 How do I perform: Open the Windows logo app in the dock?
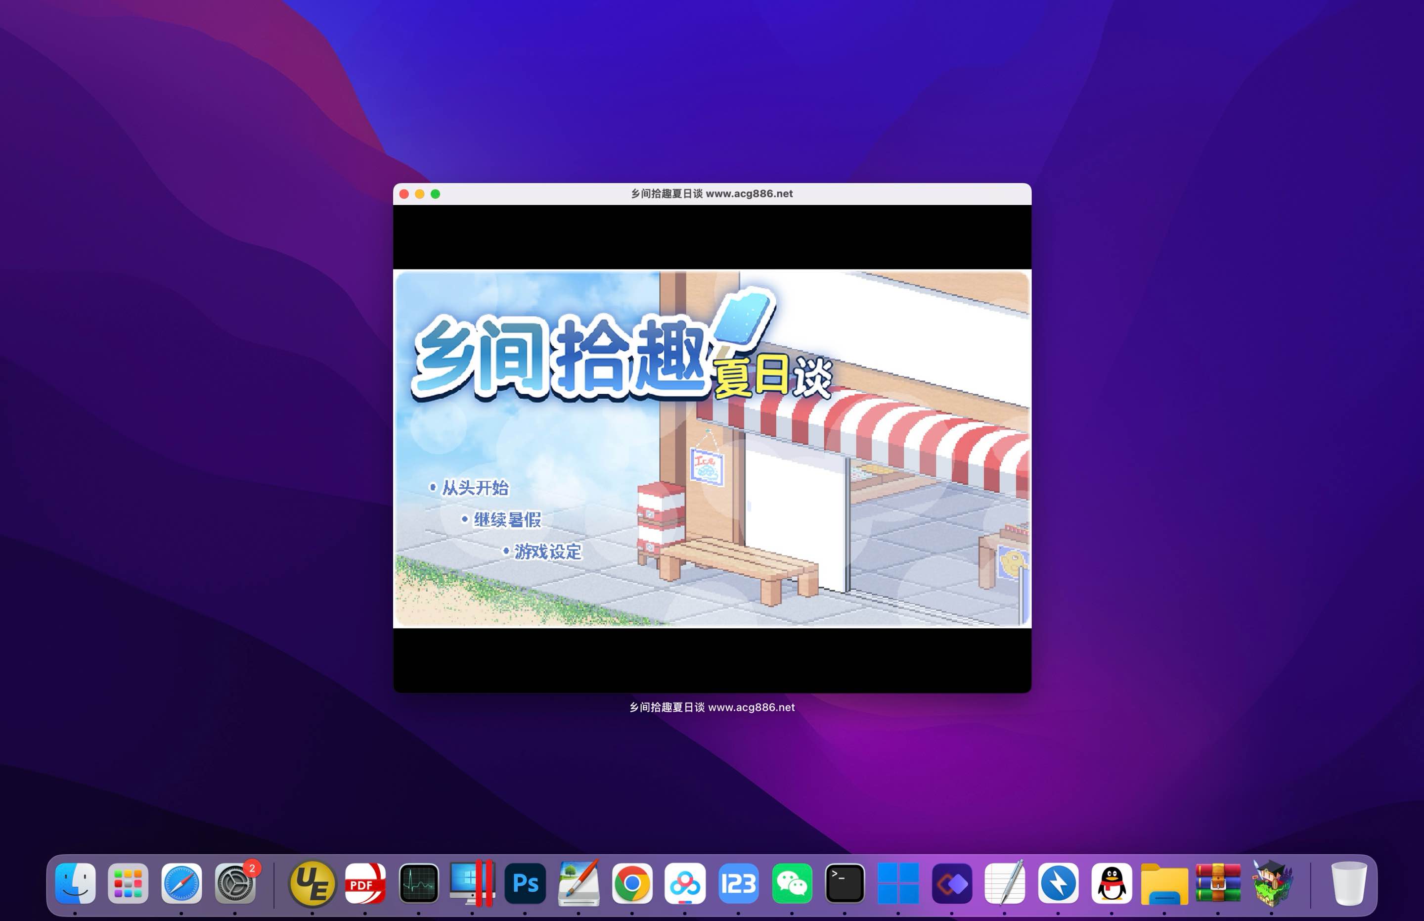tap(898, 883)
